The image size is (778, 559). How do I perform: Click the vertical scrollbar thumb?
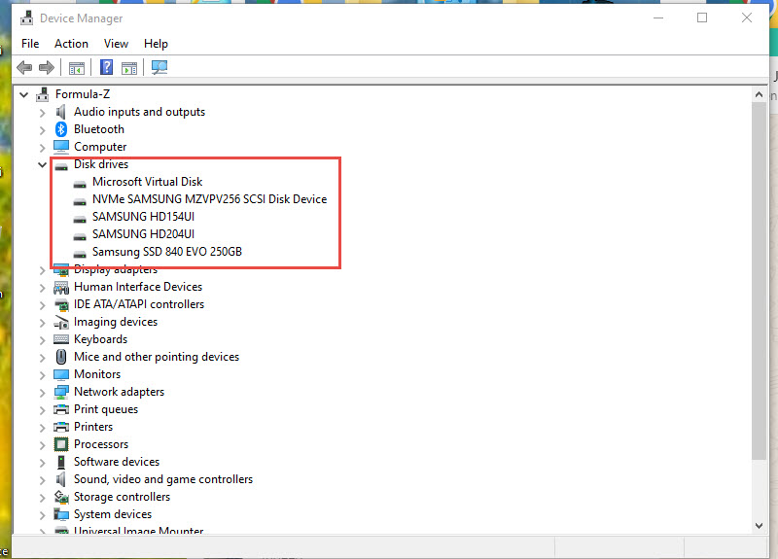[x=759, y=281]
